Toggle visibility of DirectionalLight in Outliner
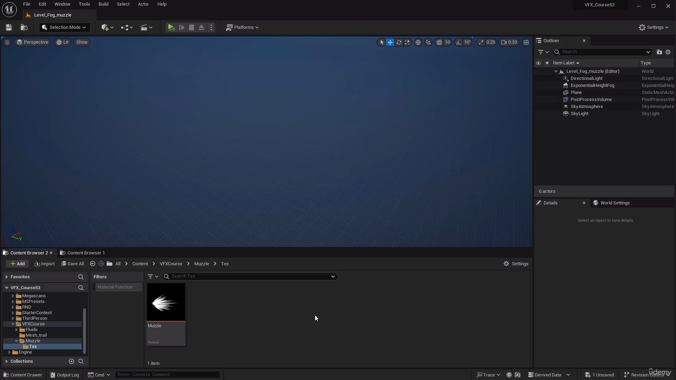676x380 pixels. point(539,78)
